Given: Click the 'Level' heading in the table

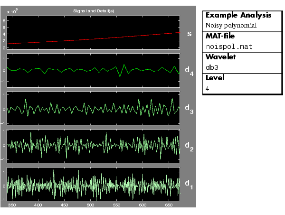Looking at the screenshot, I should coord(215,78).
